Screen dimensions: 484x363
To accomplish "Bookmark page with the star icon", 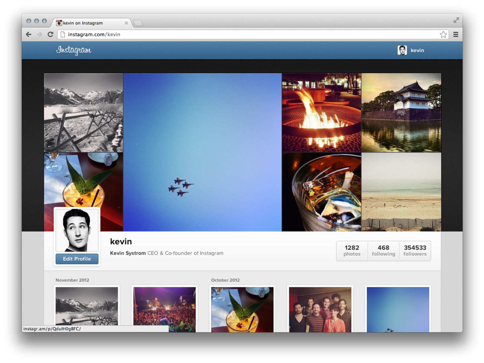I will point(443,34).
